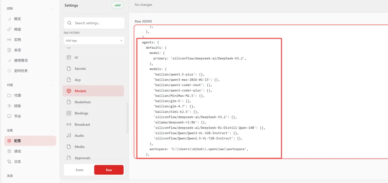The width and height of the screenshot is (388, 183).
Task: Go to 定时任务 page
Action: tap(30, 71)
